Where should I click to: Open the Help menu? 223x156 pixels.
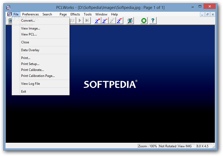pos(115,14)
